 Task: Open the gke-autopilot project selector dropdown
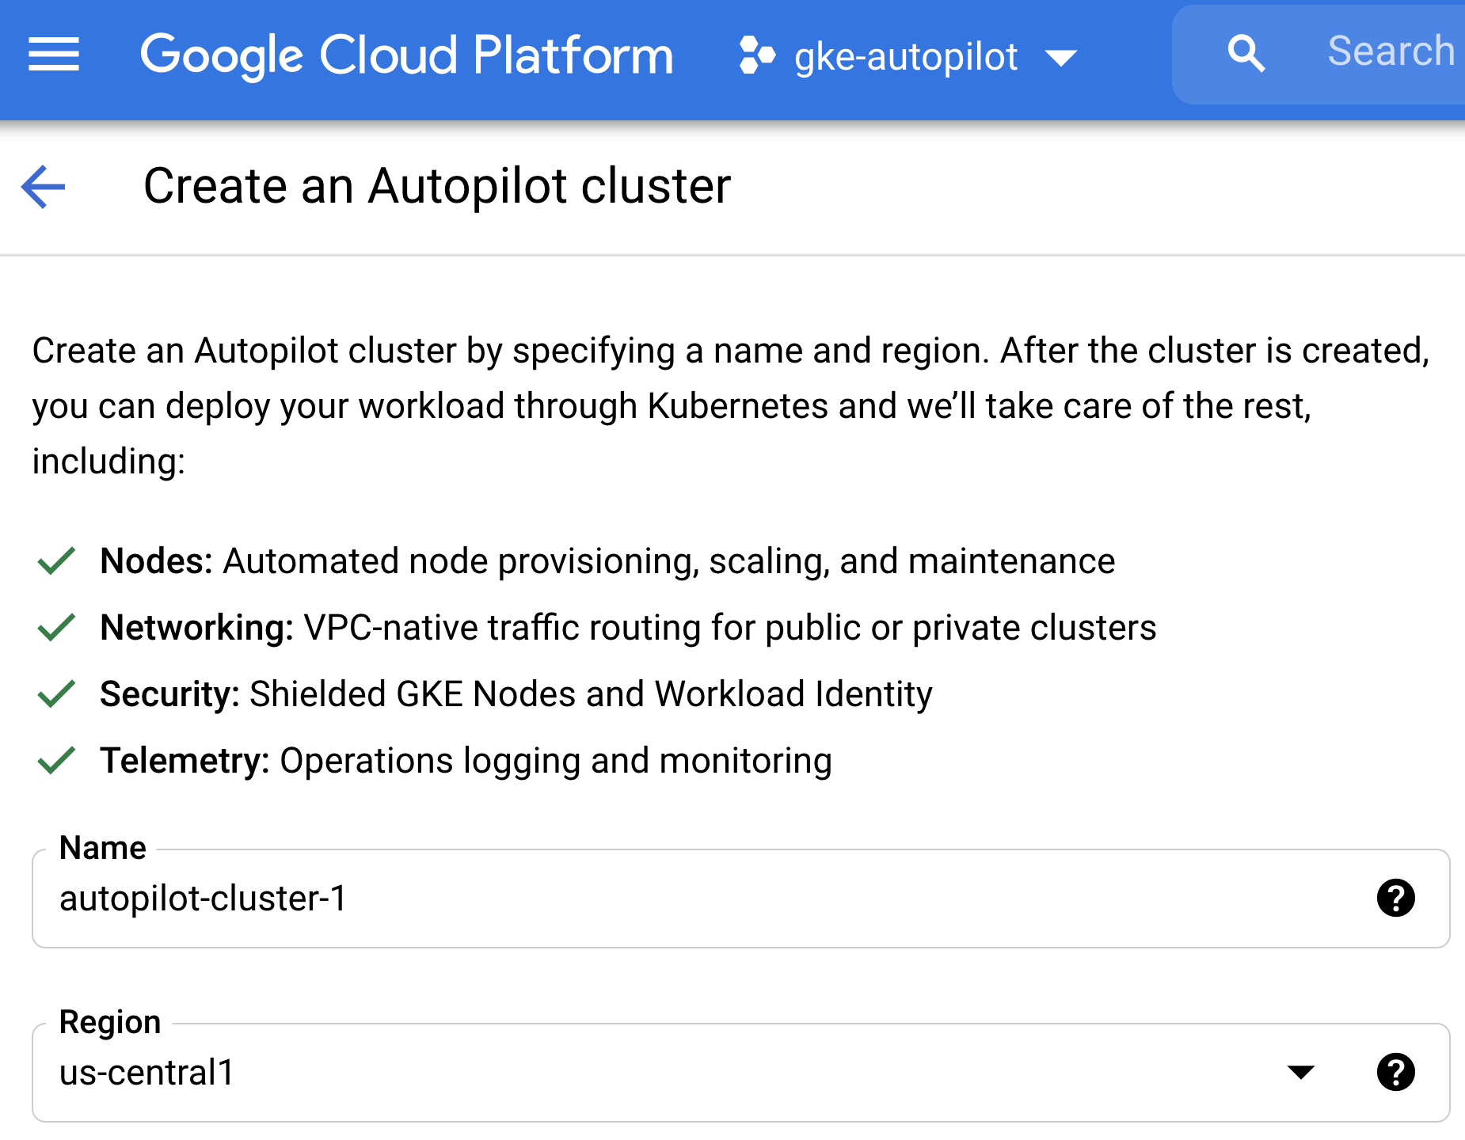click(x=1061, y=57)
